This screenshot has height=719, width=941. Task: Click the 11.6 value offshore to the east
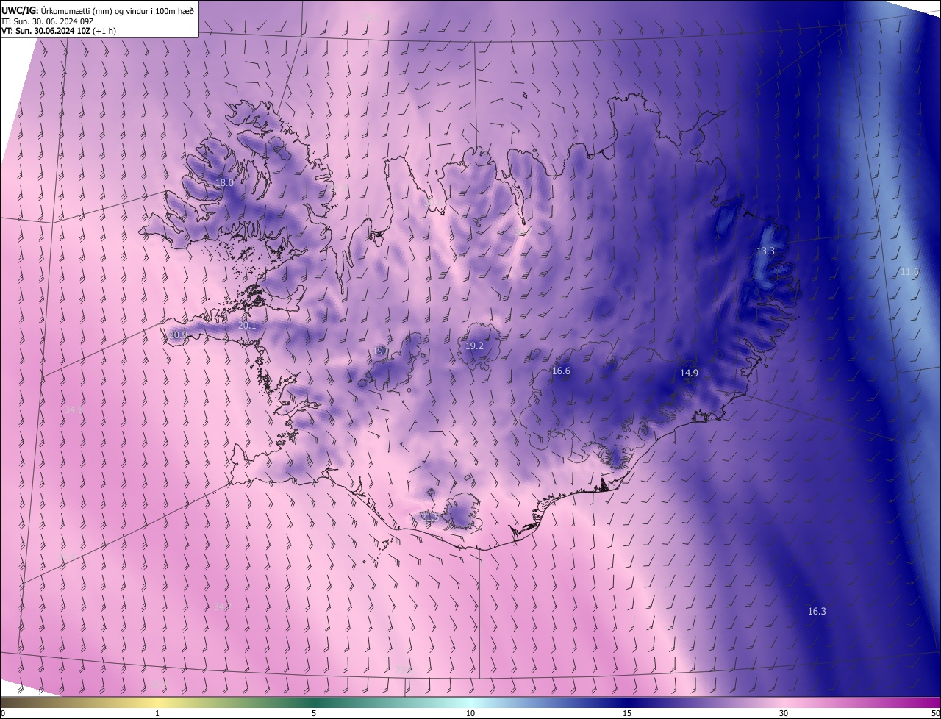[909, 272]
